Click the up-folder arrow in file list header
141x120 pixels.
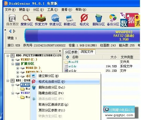tap(67, 57)
